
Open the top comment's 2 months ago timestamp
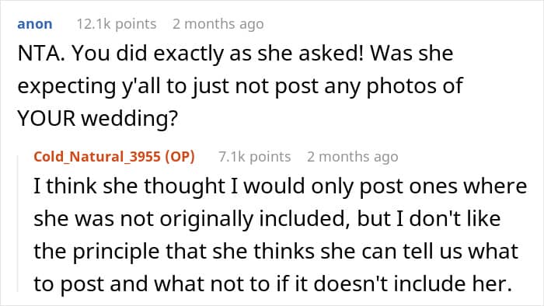pyautogui.click(x=218, y=24)
